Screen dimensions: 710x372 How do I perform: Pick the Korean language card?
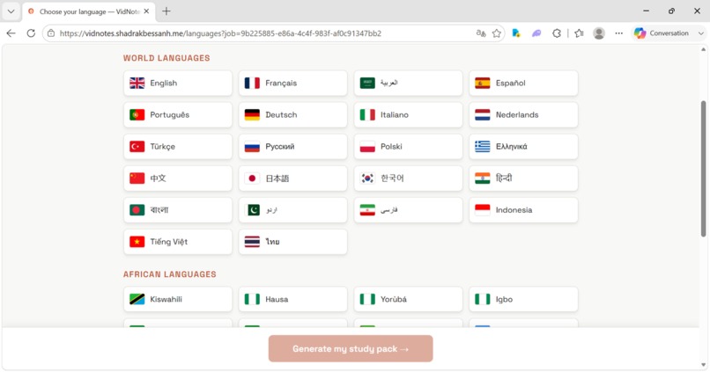pos(408,179)
